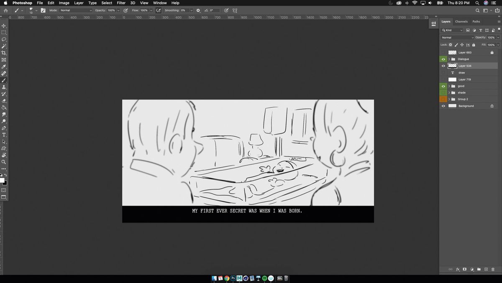
Task: Click the Add new layer button
Action: (x=486, y=269)
